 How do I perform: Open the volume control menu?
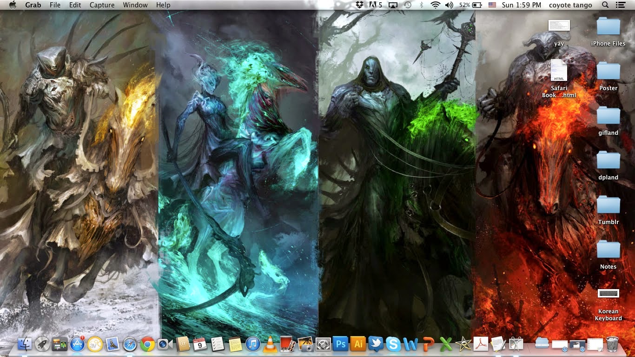(449, 5)
